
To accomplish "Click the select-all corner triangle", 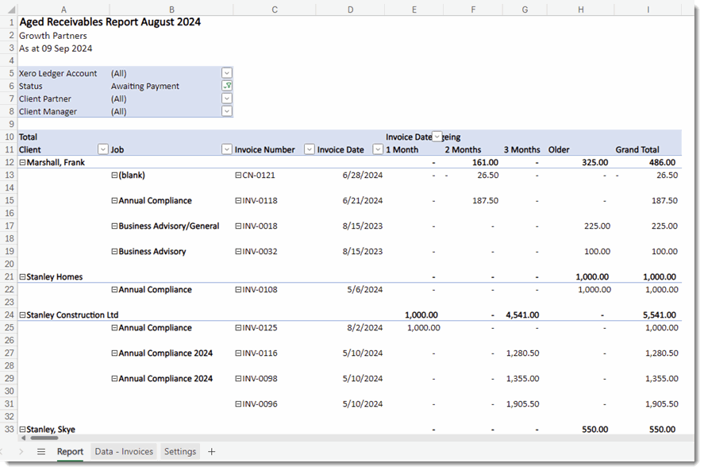I will 11,10.
